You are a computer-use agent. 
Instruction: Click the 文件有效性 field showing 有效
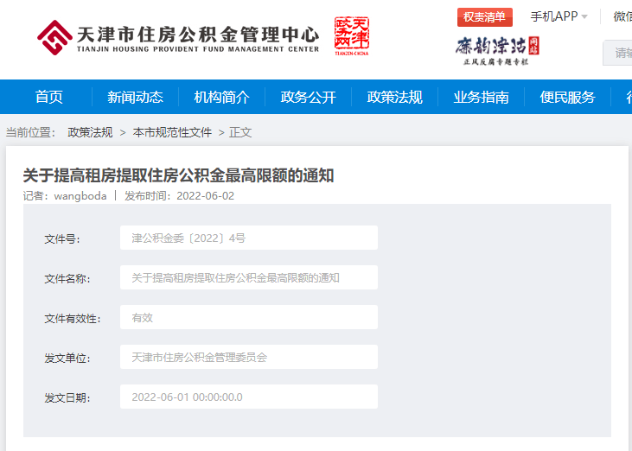coord(248,317)
